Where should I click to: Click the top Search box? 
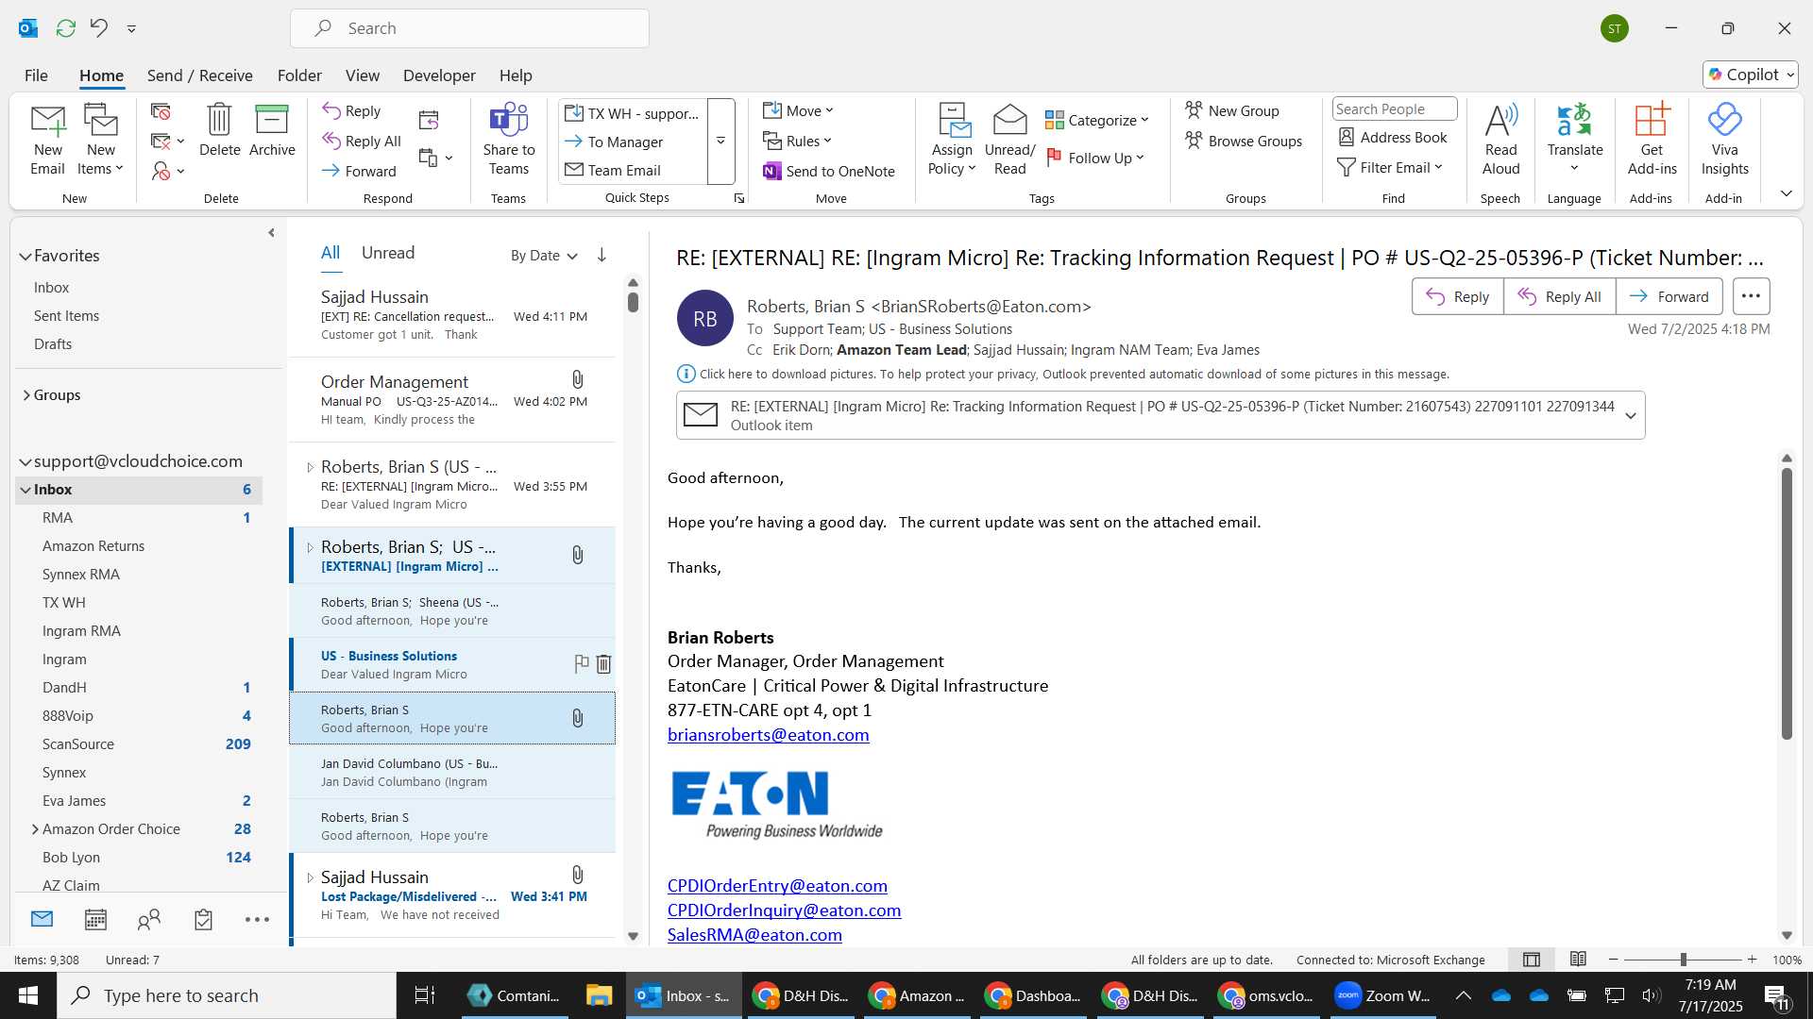click(x=469, y=28)
